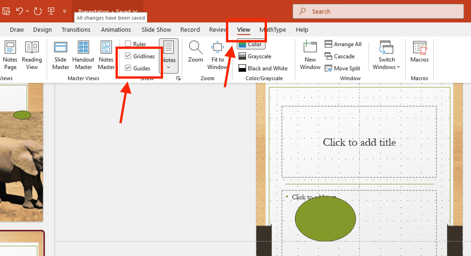Image resolution: width=471 pixels, height=256 pixels.
Task: Disable the Guides checkbox
Action: tap(128, 68)
